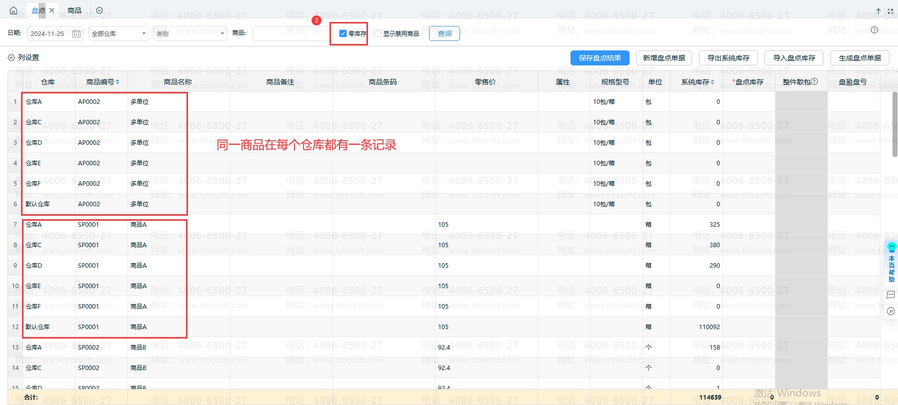The width and height of the screenshot is (898, 405).
Task: Open the tab list dropdown circle arrow
Action: pos(99,10)
